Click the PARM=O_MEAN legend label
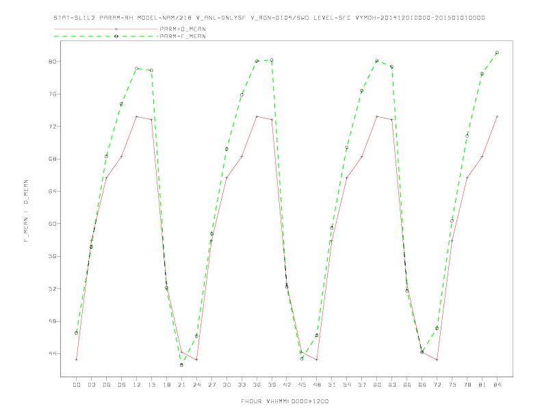Image resolution: width=542 pixels, height=419 pixels. (183, 29)
